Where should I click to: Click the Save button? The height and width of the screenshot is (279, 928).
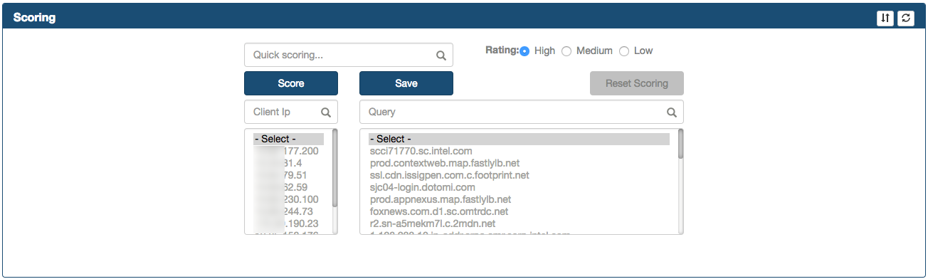coord(406,83)
